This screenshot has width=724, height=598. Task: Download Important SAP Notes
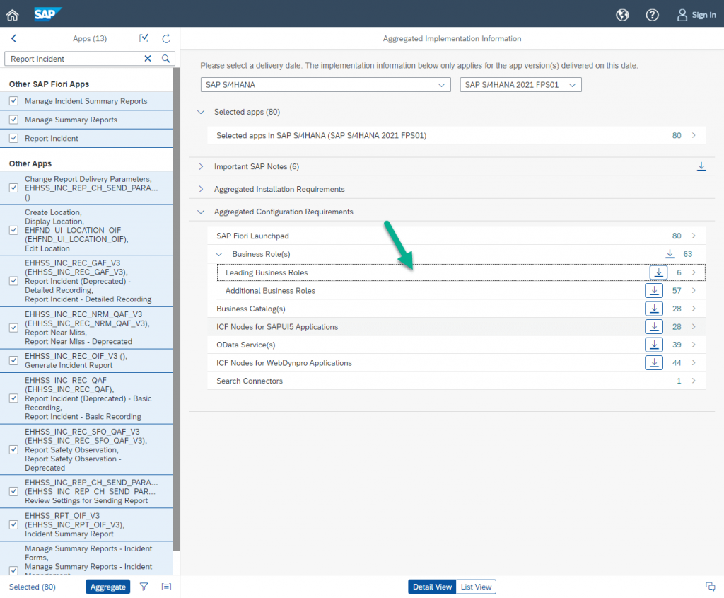coord(701,166)
